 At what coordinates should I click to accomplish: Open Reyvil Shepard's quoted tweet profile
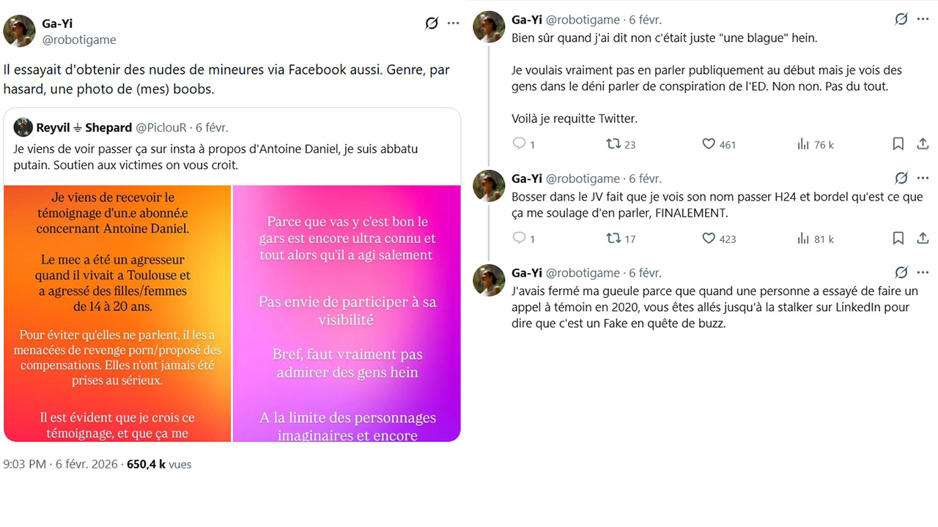click(x=84, y=127)
